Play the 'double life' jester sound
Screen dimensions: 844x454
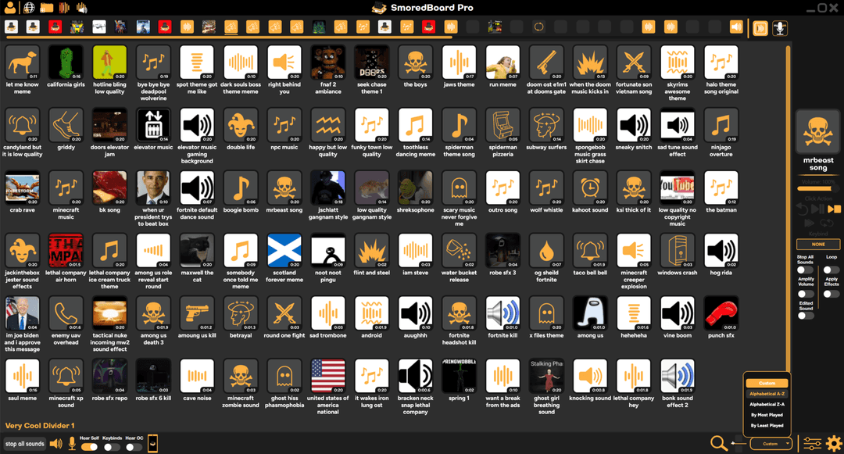(241, 125)
